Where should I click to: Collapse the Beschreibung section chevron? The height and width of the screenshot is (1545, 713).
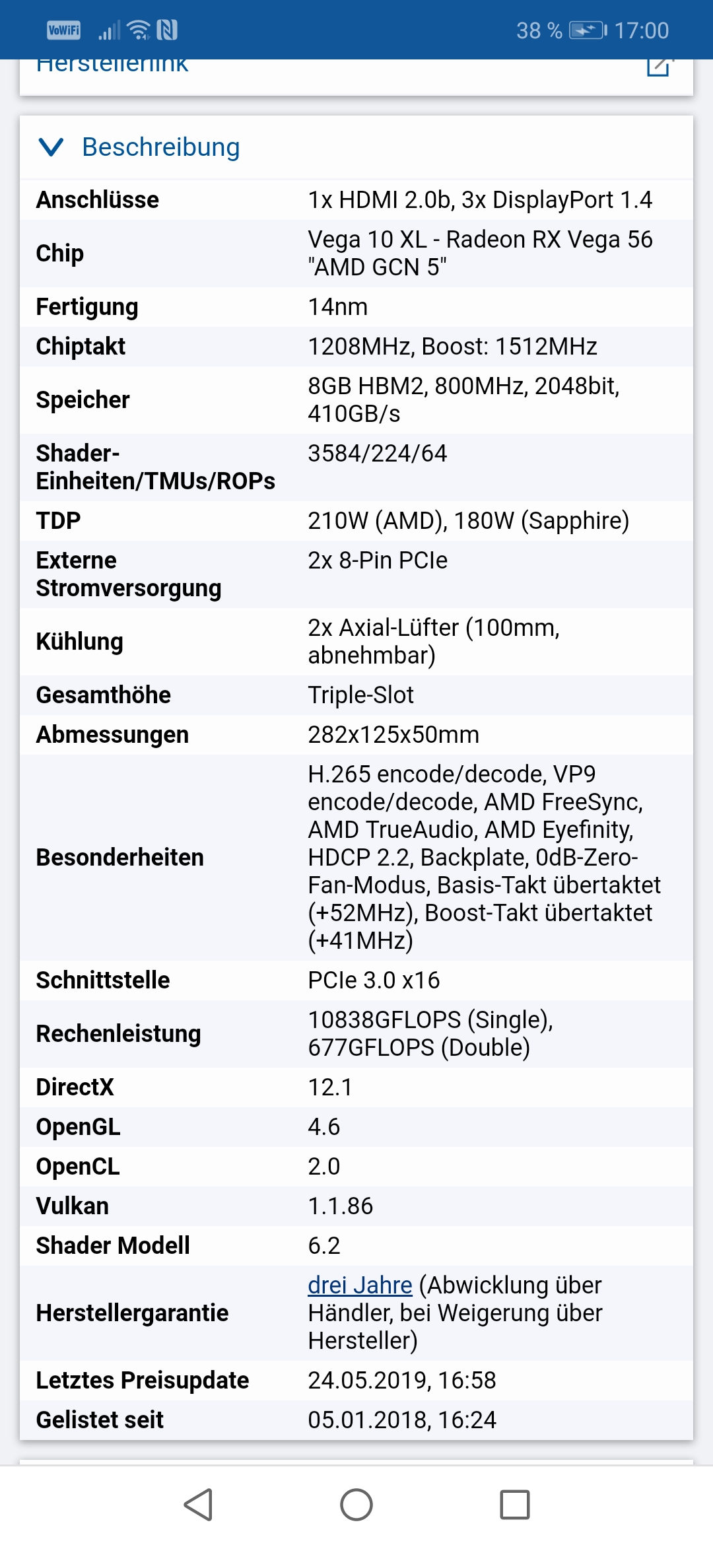51,147
